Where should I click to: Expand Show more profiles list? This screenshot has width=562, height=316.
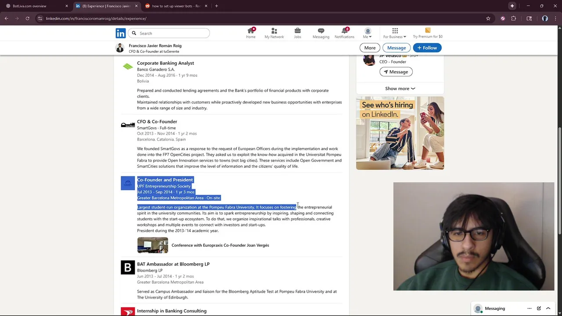pyautogui.click(x=400, y=89)
